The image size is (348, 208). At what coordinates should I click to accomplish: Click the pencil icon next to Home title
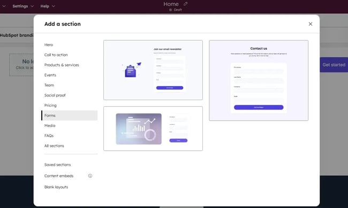(186, 4)
